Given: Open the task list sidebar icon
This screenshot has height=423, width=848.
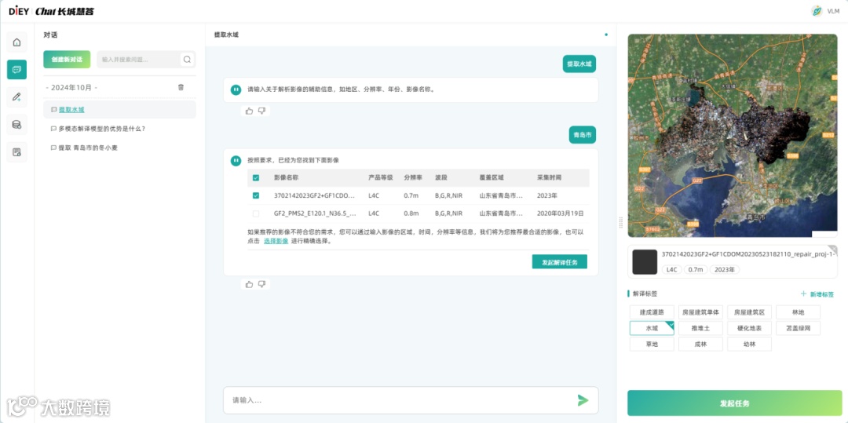Looking at the screenshot, I should [x=16, y=152].
